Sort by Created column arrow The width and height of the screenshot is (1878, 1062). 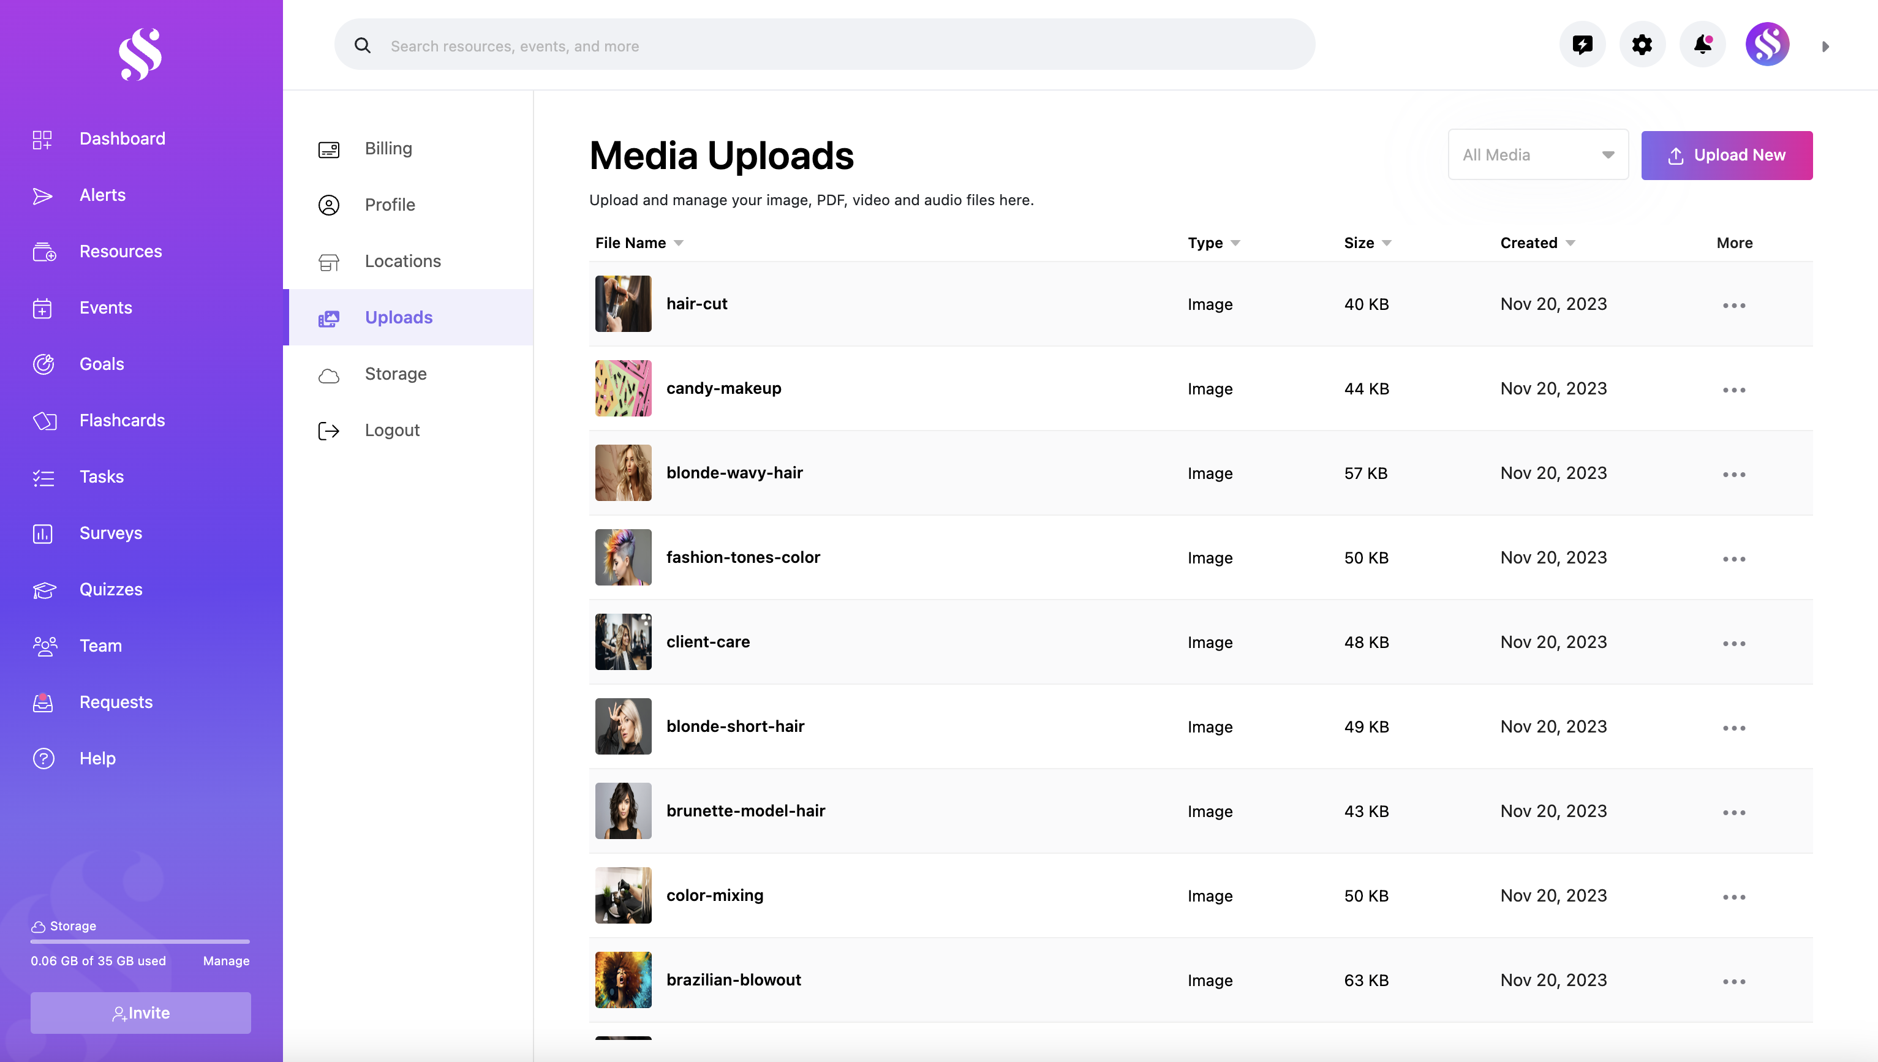pos(1571,244)
